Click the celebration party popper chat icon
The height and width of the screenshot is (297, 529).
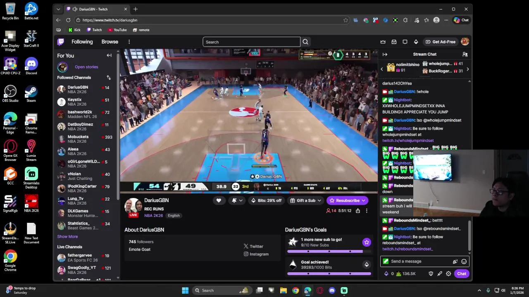[x=455, y=262]
